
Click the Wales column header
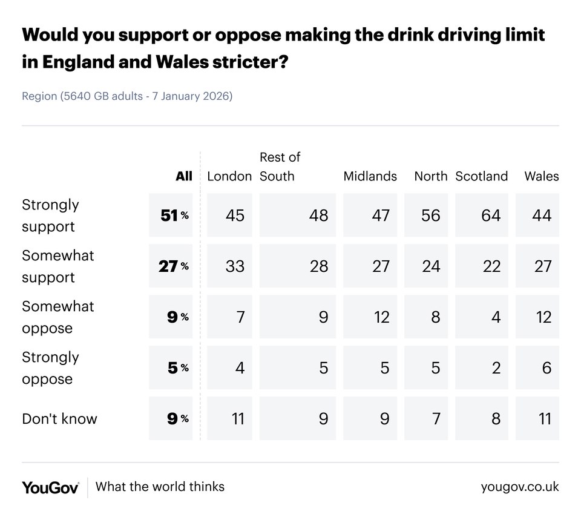coord(542,176)
